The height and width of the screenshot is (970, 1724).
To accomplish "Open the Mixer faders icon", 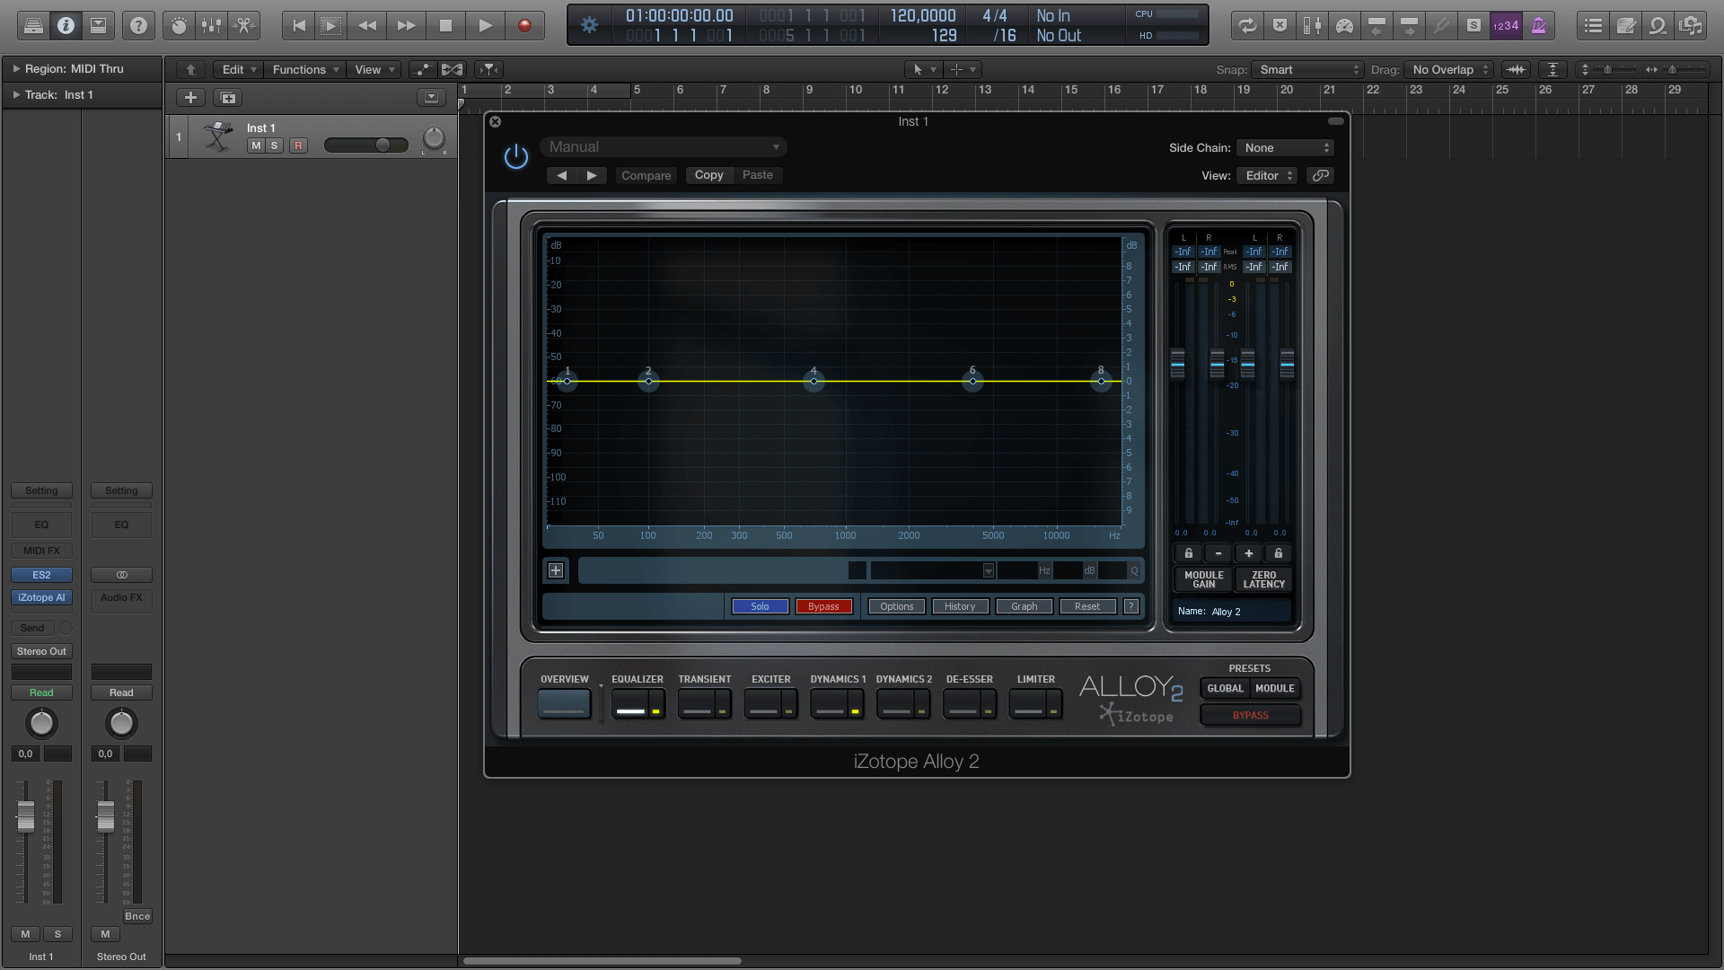I will [212, 26].
